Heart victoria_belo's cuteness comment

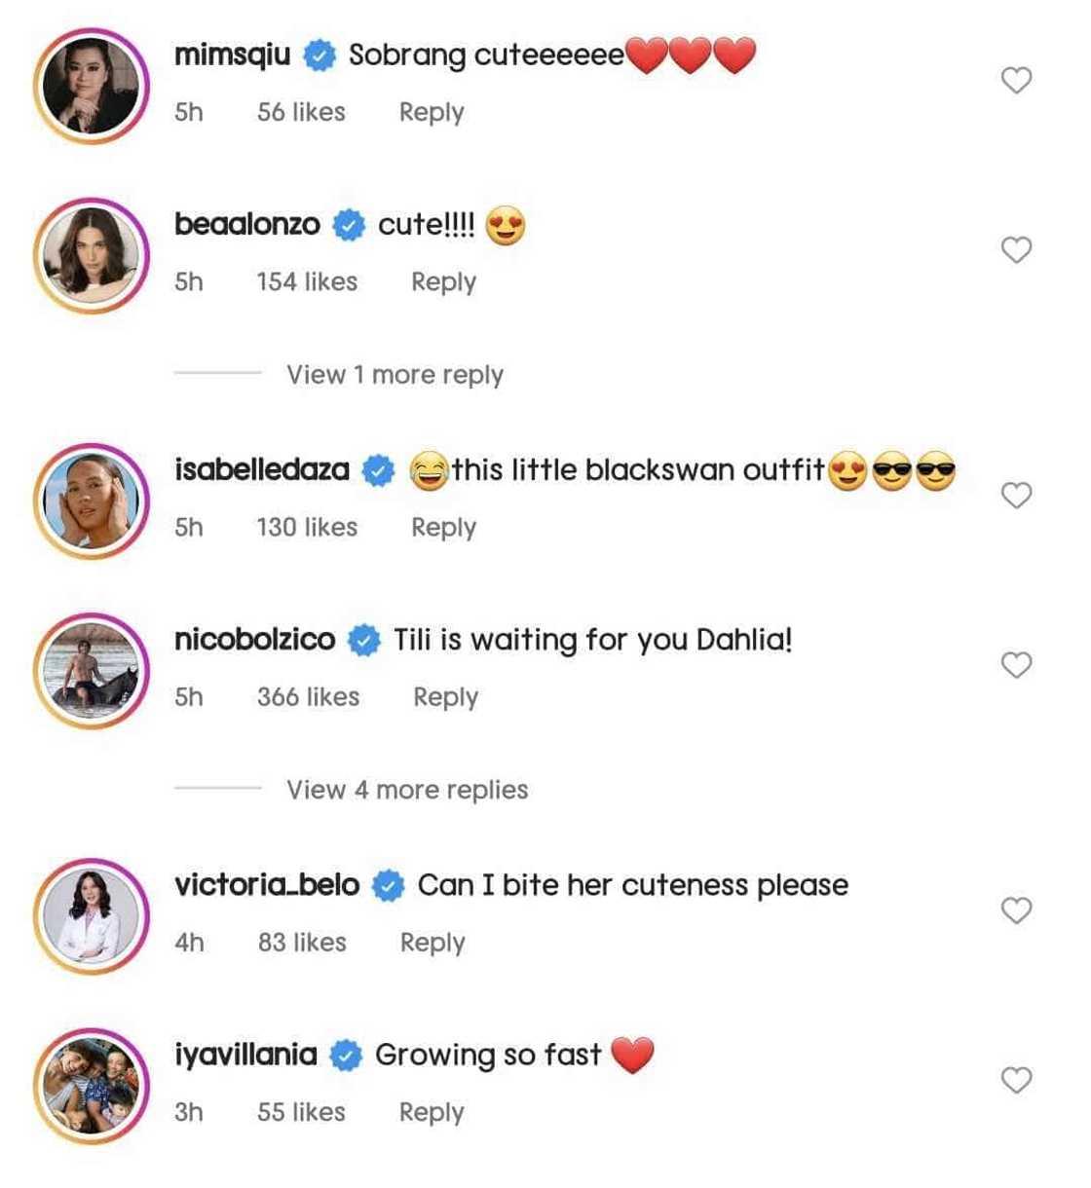pos(1016,910)
